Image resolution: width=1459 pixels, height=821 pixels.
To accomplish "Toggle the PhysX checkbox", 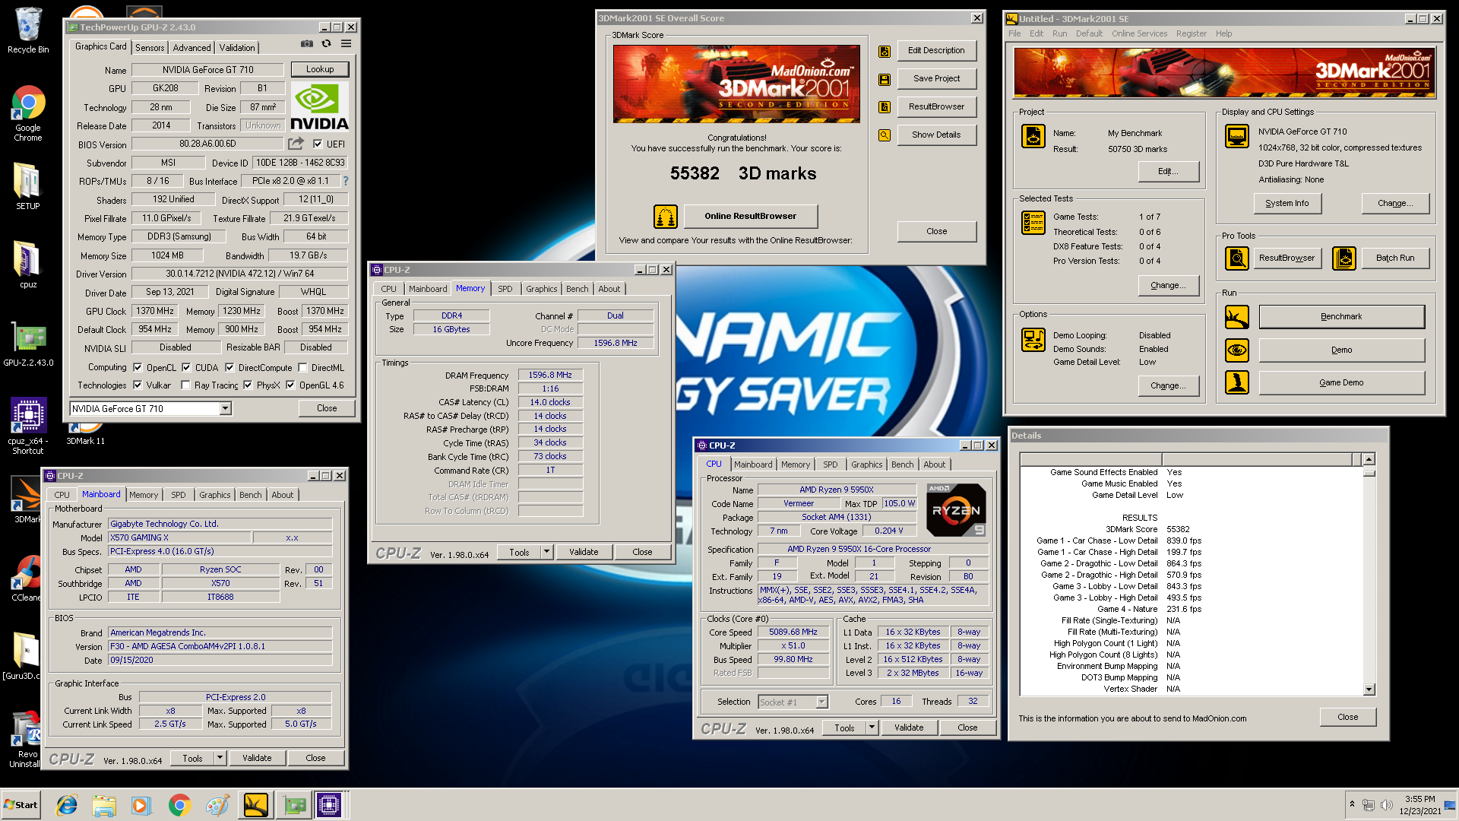I will 248,385.
